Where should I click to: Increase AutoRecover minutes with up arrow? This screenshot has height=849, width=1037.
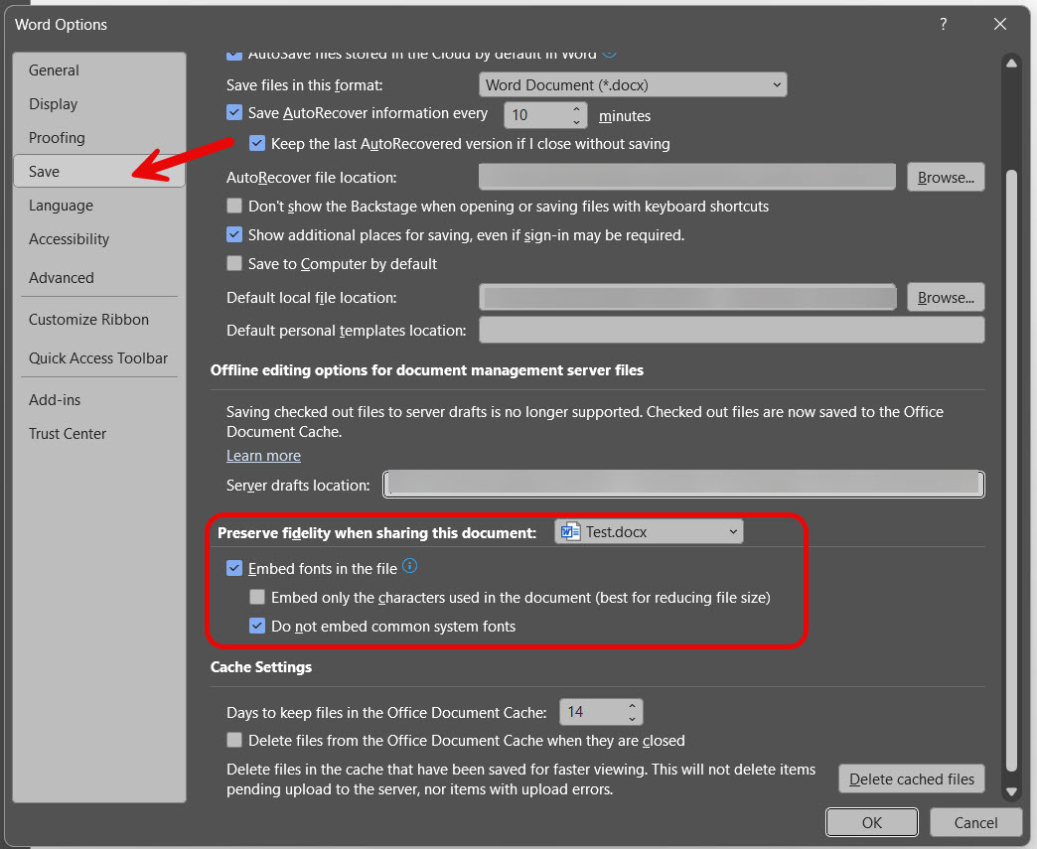click(576, 108)
